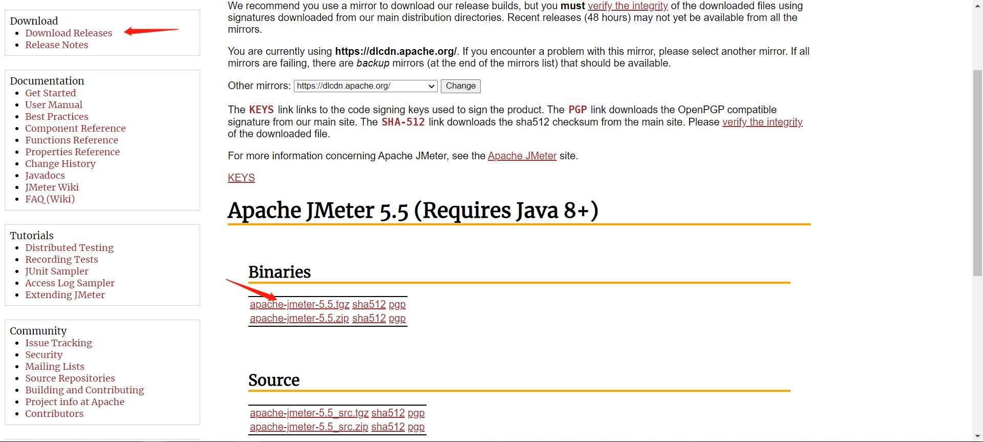Open the Mailing Lists link
This screenshot has width=983, height=442.
(x=55, y=367)
